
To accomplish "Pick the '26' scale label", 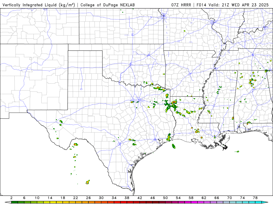I will click(x=88, y=198).
